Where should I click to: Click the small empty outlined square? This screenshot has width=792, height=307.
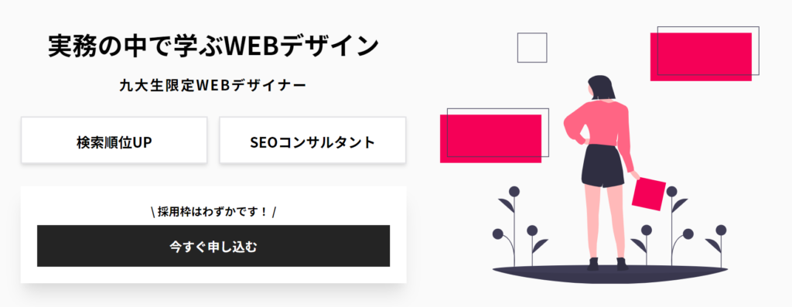click(x=532, y=47)
